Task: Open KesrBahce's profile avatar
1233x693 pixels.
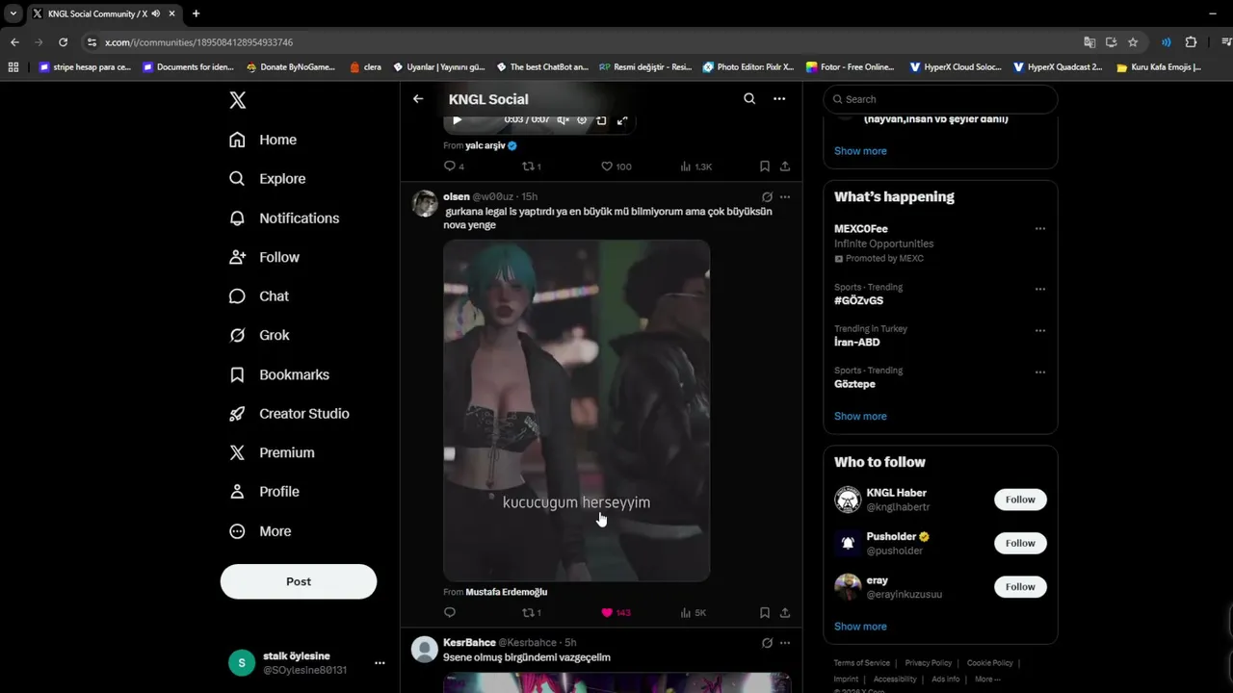Action: (x=425, y=649)
